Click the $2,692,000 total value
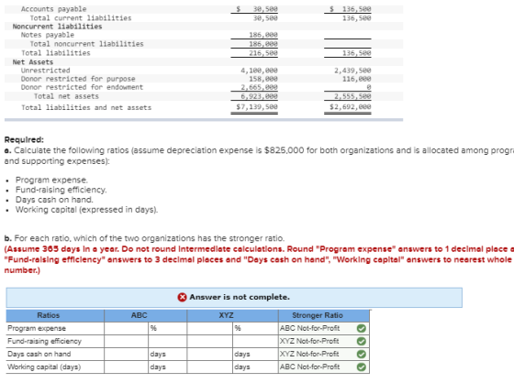 350,106
